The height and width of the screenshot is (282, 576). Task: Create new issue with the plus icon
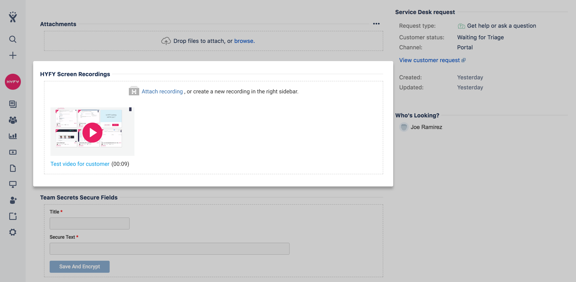13,55
